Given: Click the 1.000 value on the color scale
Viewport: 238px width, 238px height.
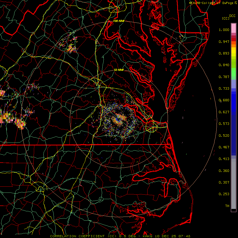Looking at the screenshot, I should tap(224, 30).
